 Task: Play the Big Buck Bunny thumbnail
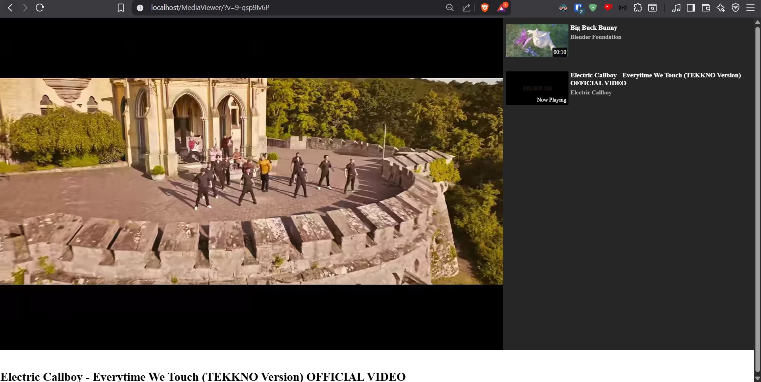pyautogui.click(x=537, y=40)
